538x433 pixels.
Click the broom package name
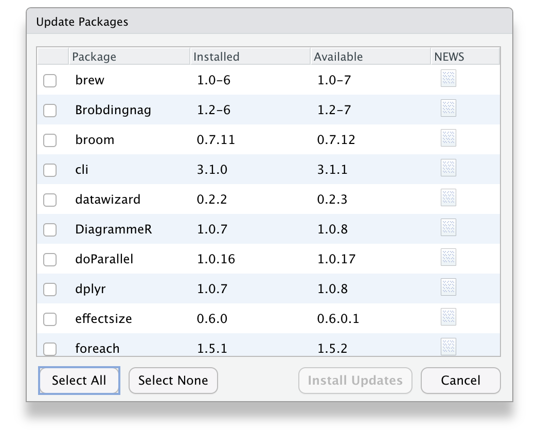[x=95, y=140]
